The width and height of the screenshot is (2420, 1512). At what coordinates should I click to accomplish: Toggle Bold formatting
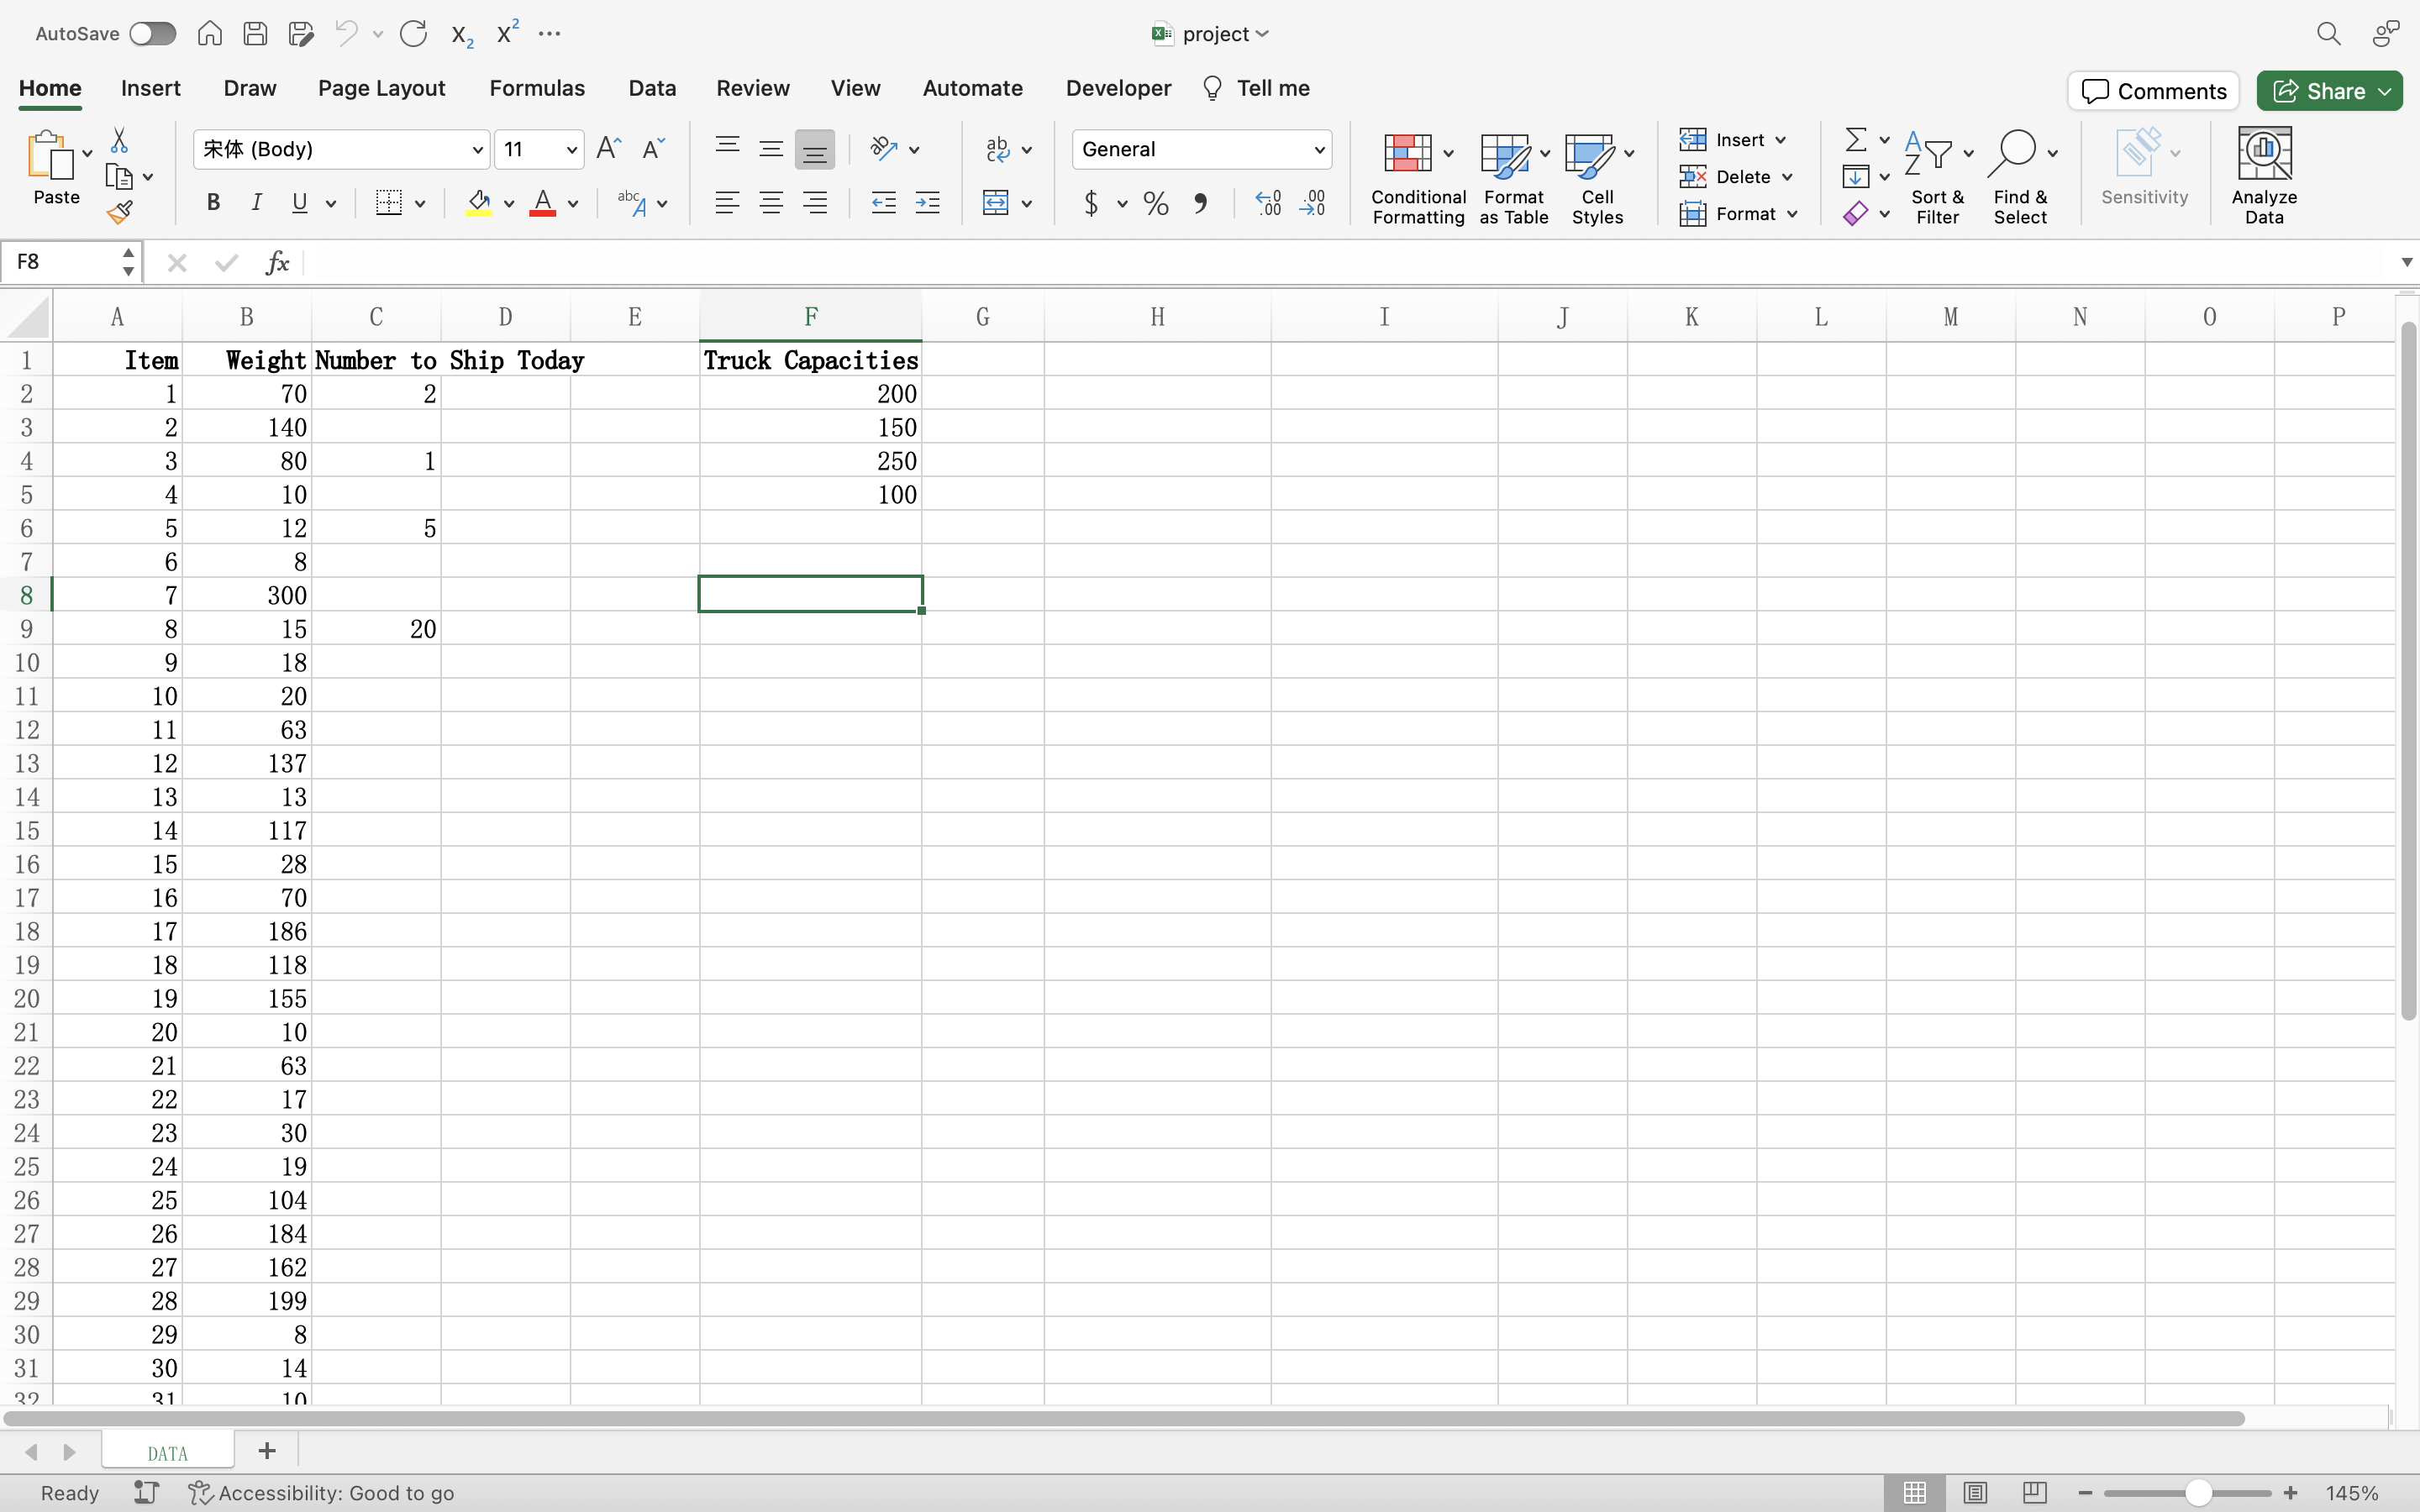[x=213, y=203]
